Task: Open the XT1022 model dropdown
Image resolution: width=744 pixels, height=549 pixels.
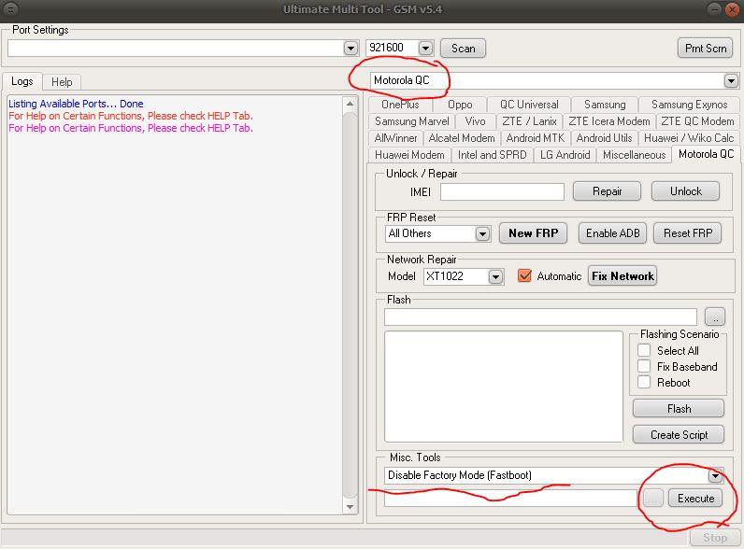Action: click(495, 276)
